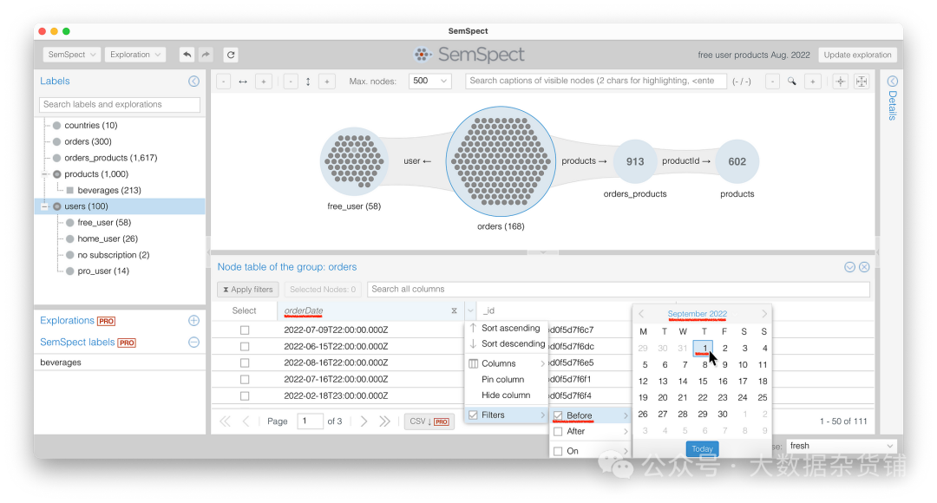This screenshot has width=937, height=503.
Task: Click the search captions of visible nodes field
Action: coord(596,82)
